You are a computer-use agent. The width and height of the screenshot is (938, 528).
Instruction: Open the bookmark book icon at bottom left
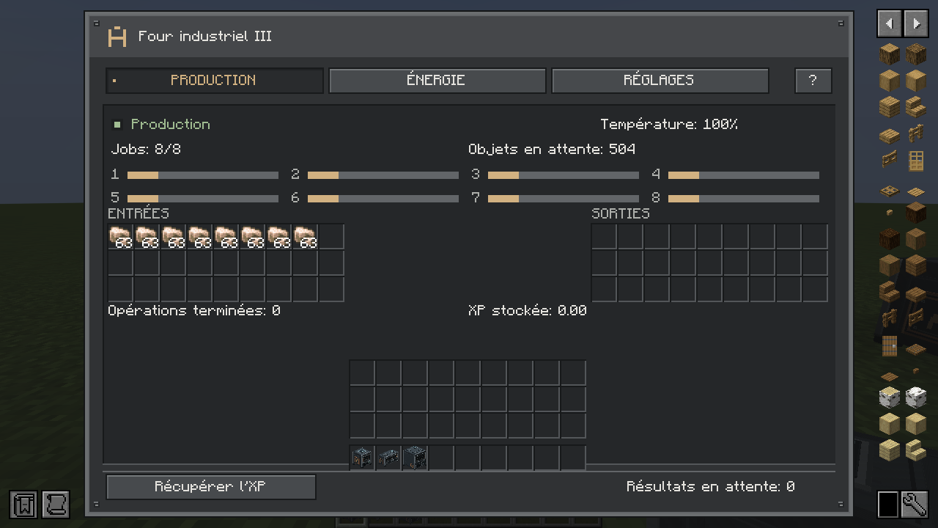[23, 505]
